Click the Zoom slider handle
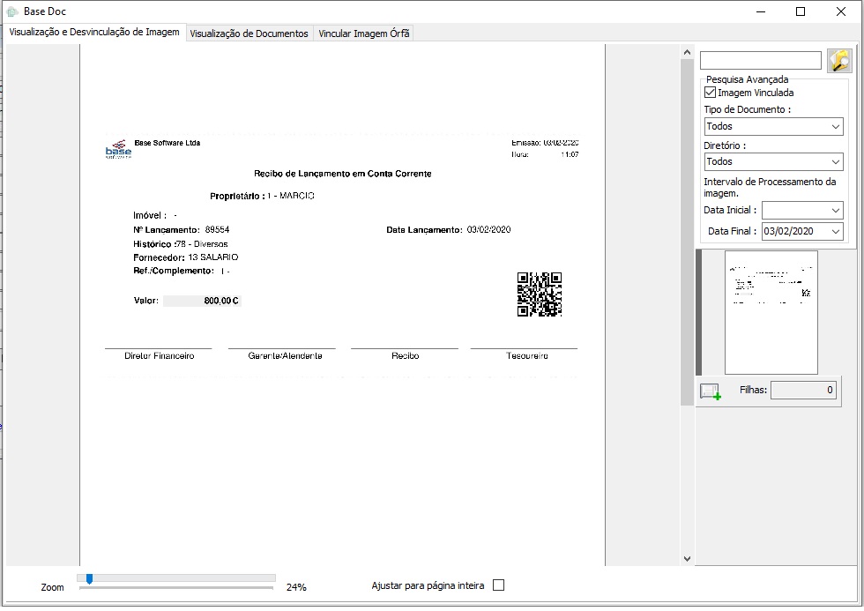Viewport: 864px width, 611px height. 89,578
